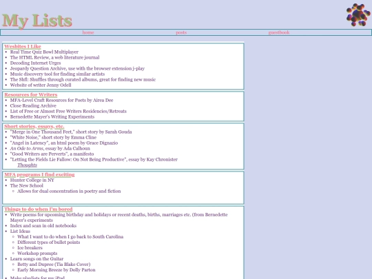372x279 pixels.
Task: Click What I want to do in South Carolina
Action: click(70, 236)
